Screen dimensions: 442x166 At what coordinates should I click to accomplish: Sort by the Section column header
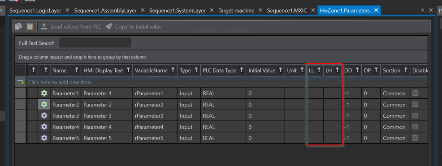[391, 71]
